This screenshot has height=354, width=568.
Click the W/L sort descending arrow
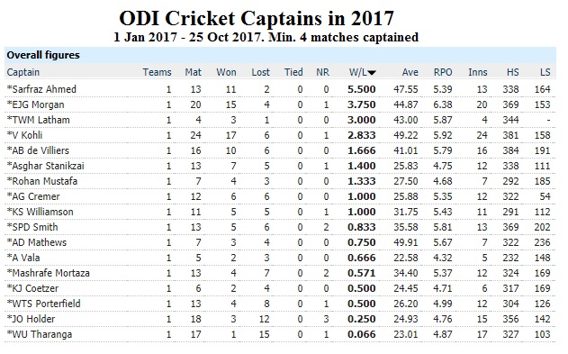point(372,73)
